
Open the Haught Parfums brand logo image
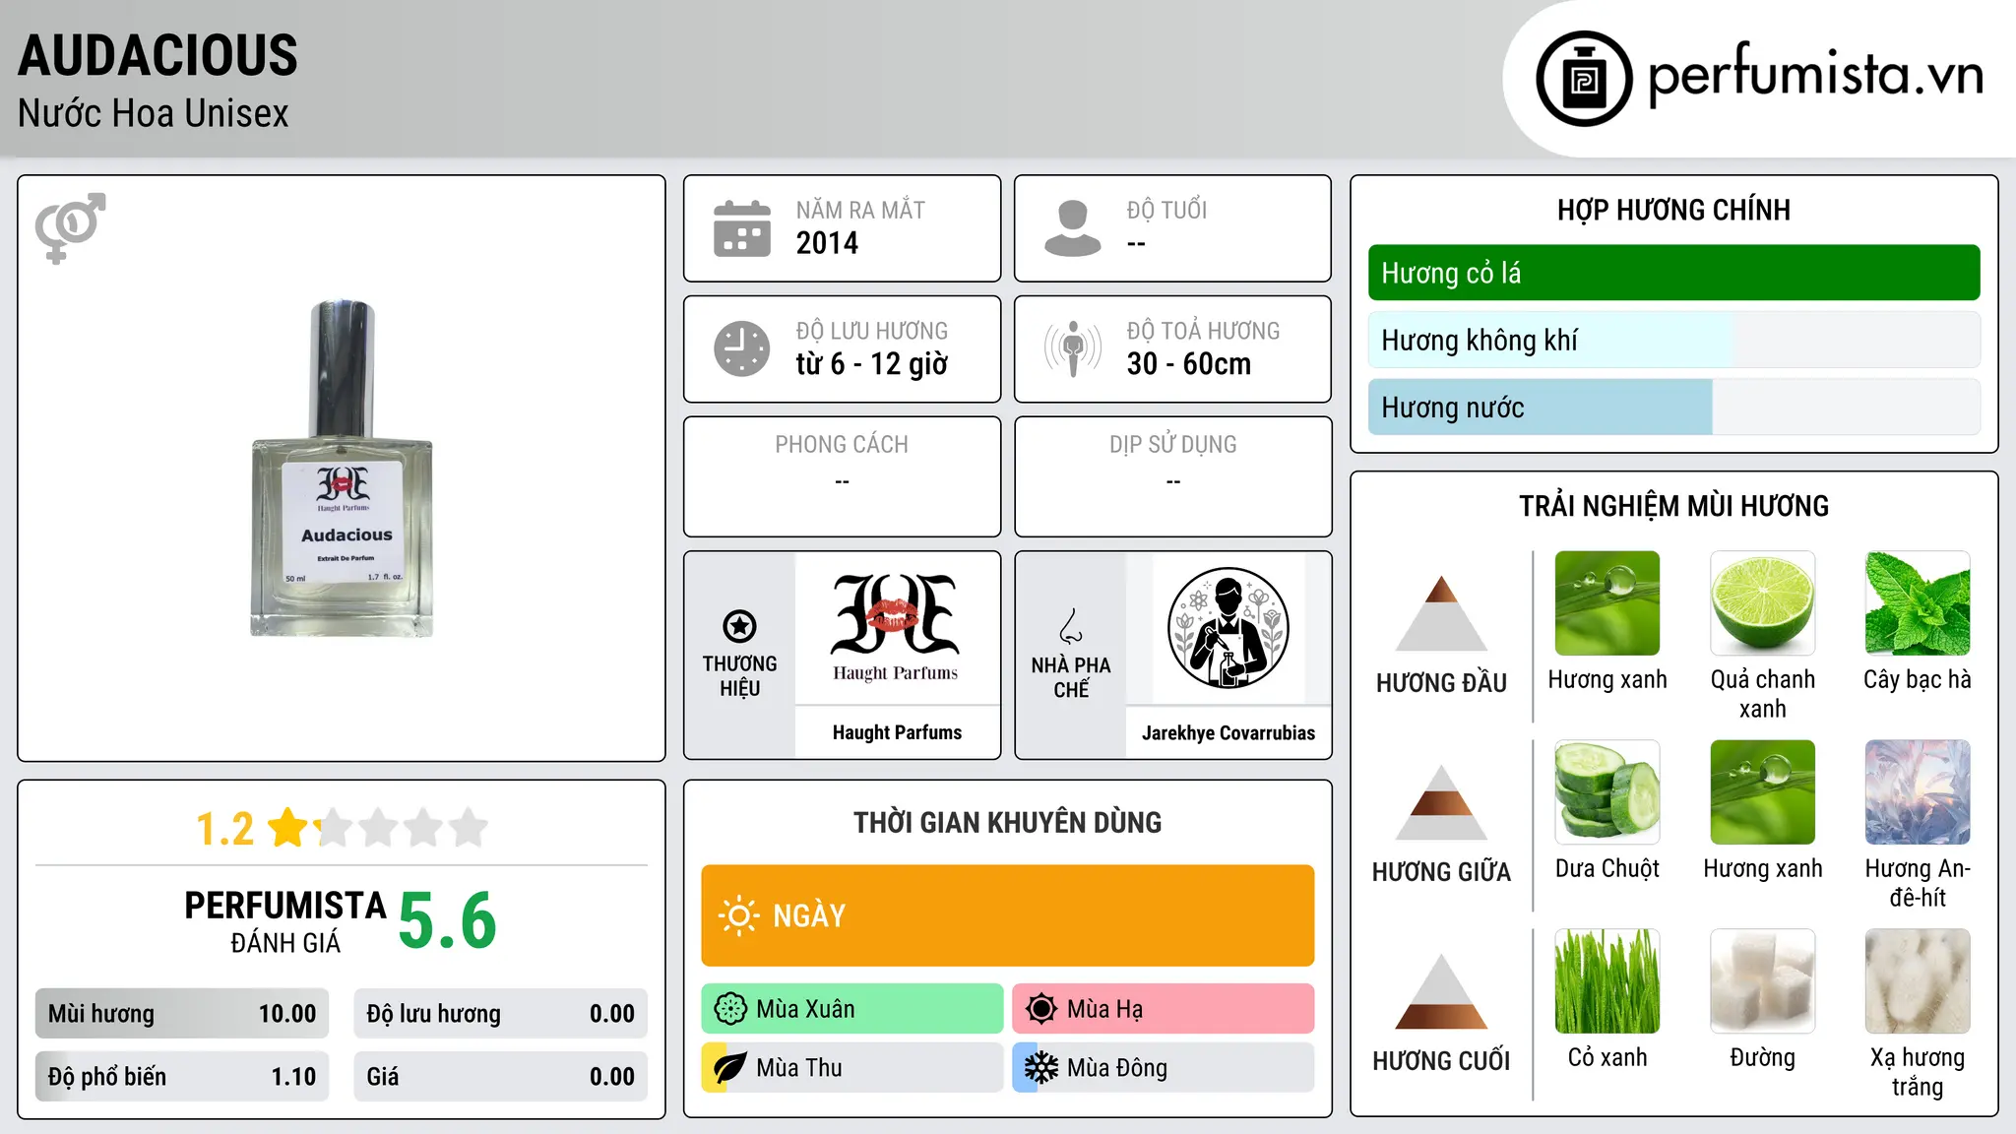click(896, 628)
